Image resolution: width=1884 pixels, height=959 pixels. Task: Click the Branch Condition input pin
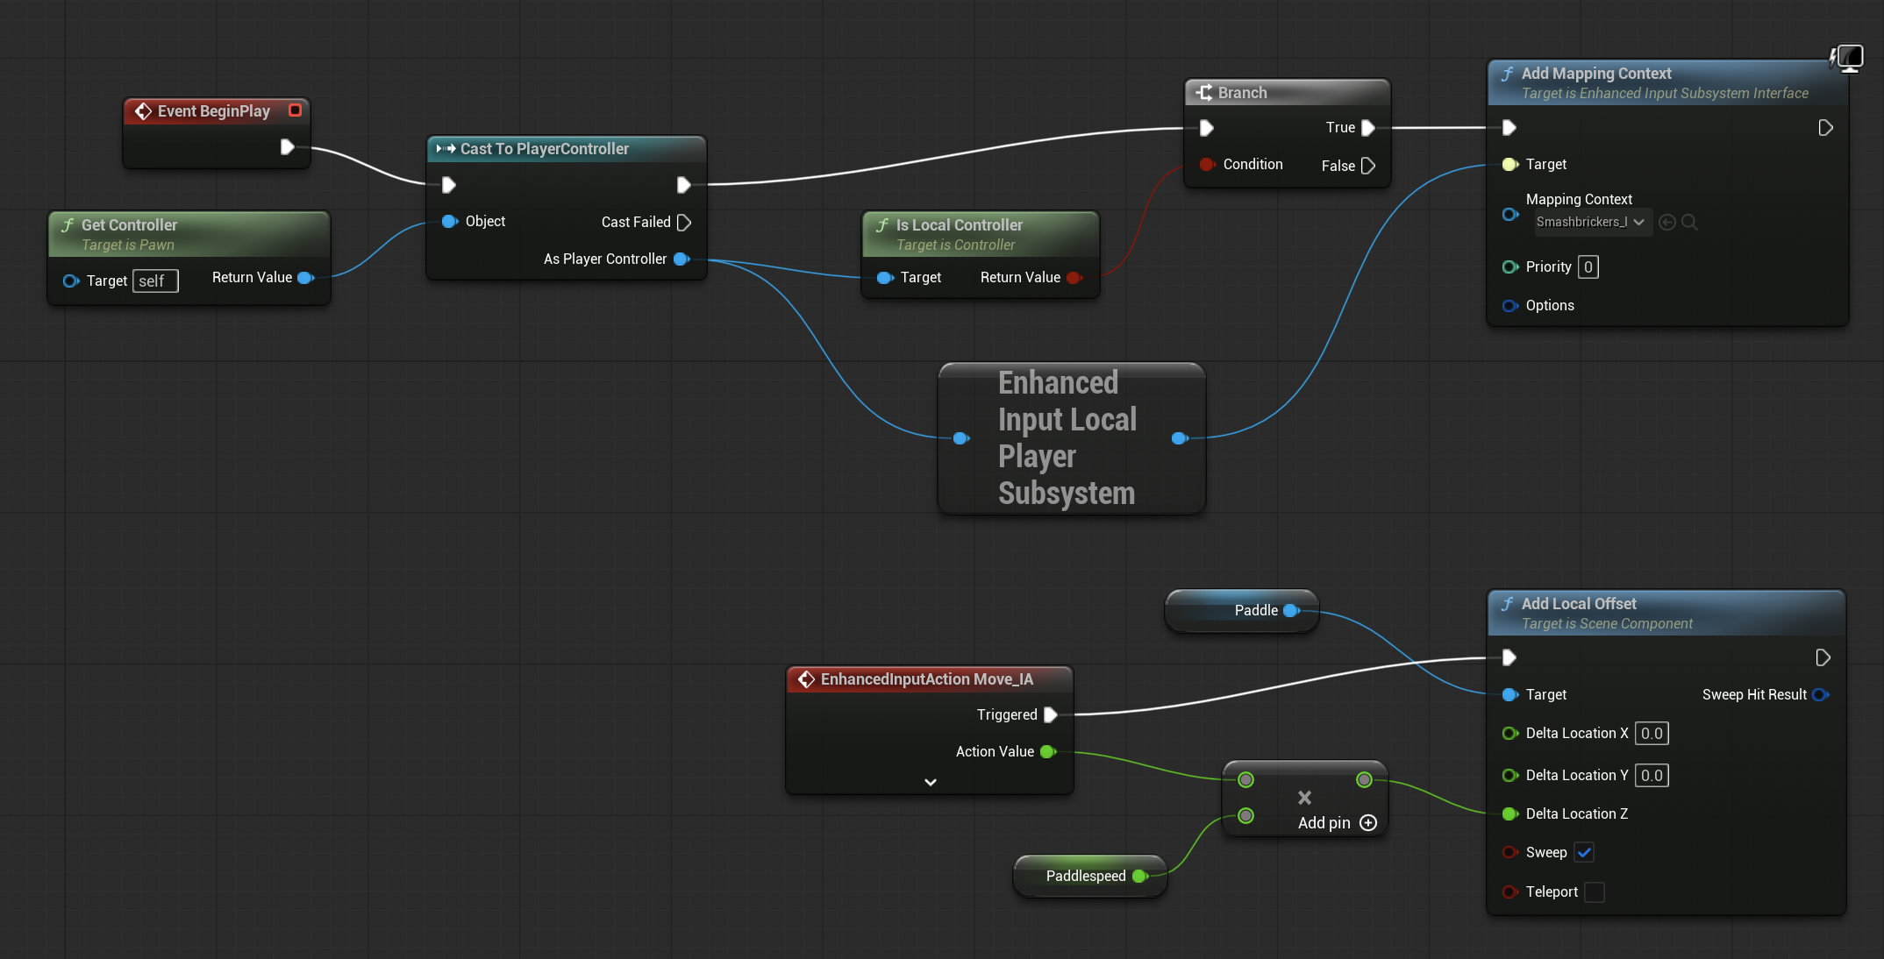click(1207, 165)
